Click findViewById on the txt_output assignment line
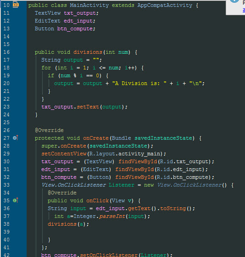The image size is (245, 257). tap(138, 162)
